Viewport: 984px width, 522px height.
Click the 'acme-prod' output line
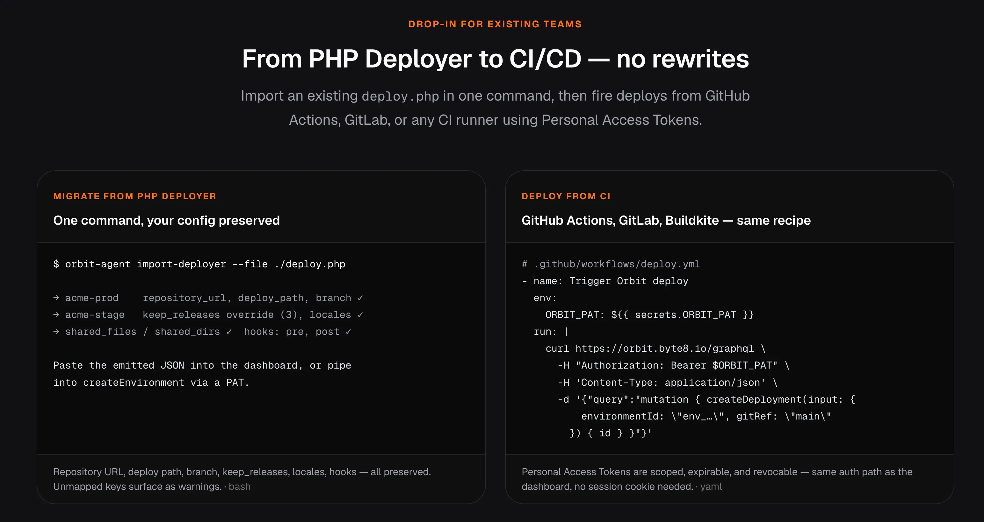tap(208, 298)
